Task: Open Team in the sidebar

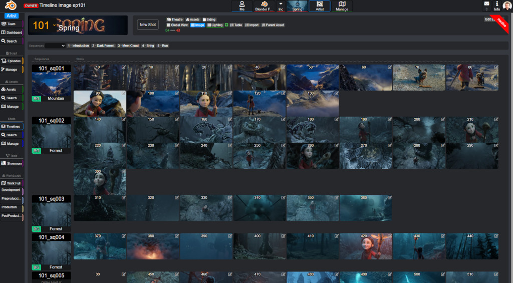Action: pos(12,24)
